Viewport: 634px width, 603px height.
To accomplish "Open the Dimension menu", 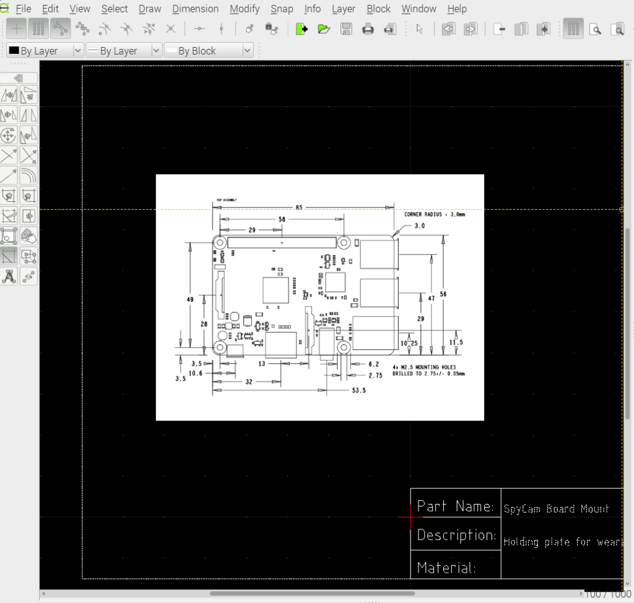I will pyautogui.click(x=195, y=9).
